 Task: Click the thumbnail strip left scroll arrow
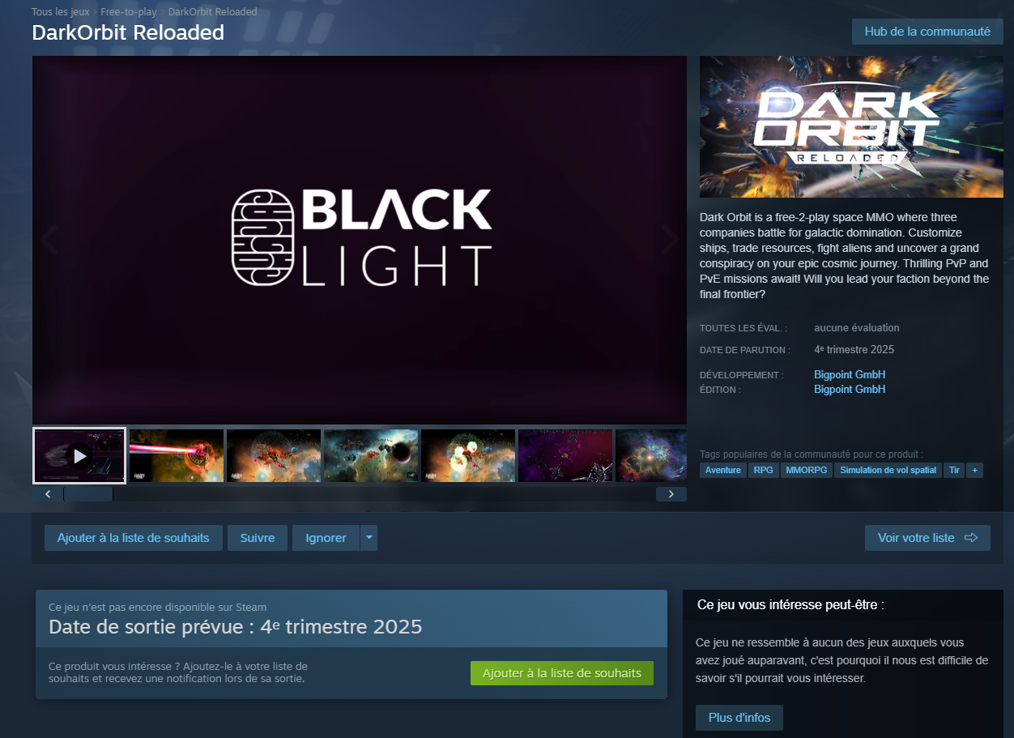tap(48, 494)
